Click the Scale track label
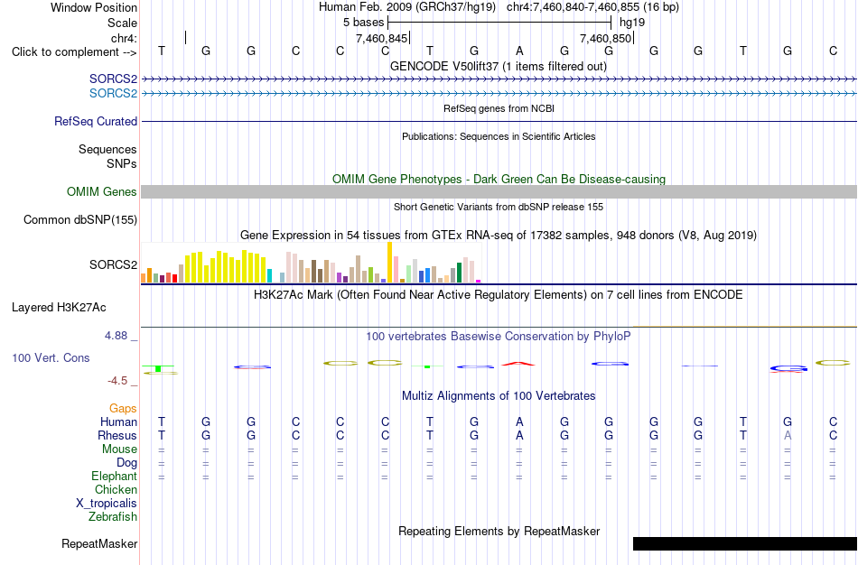This screenshot has width=858, height=565. coord(122,23)
